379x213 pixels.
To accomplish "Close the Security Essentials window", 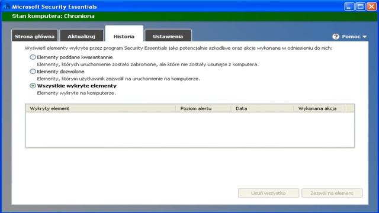I will [372, 7].
